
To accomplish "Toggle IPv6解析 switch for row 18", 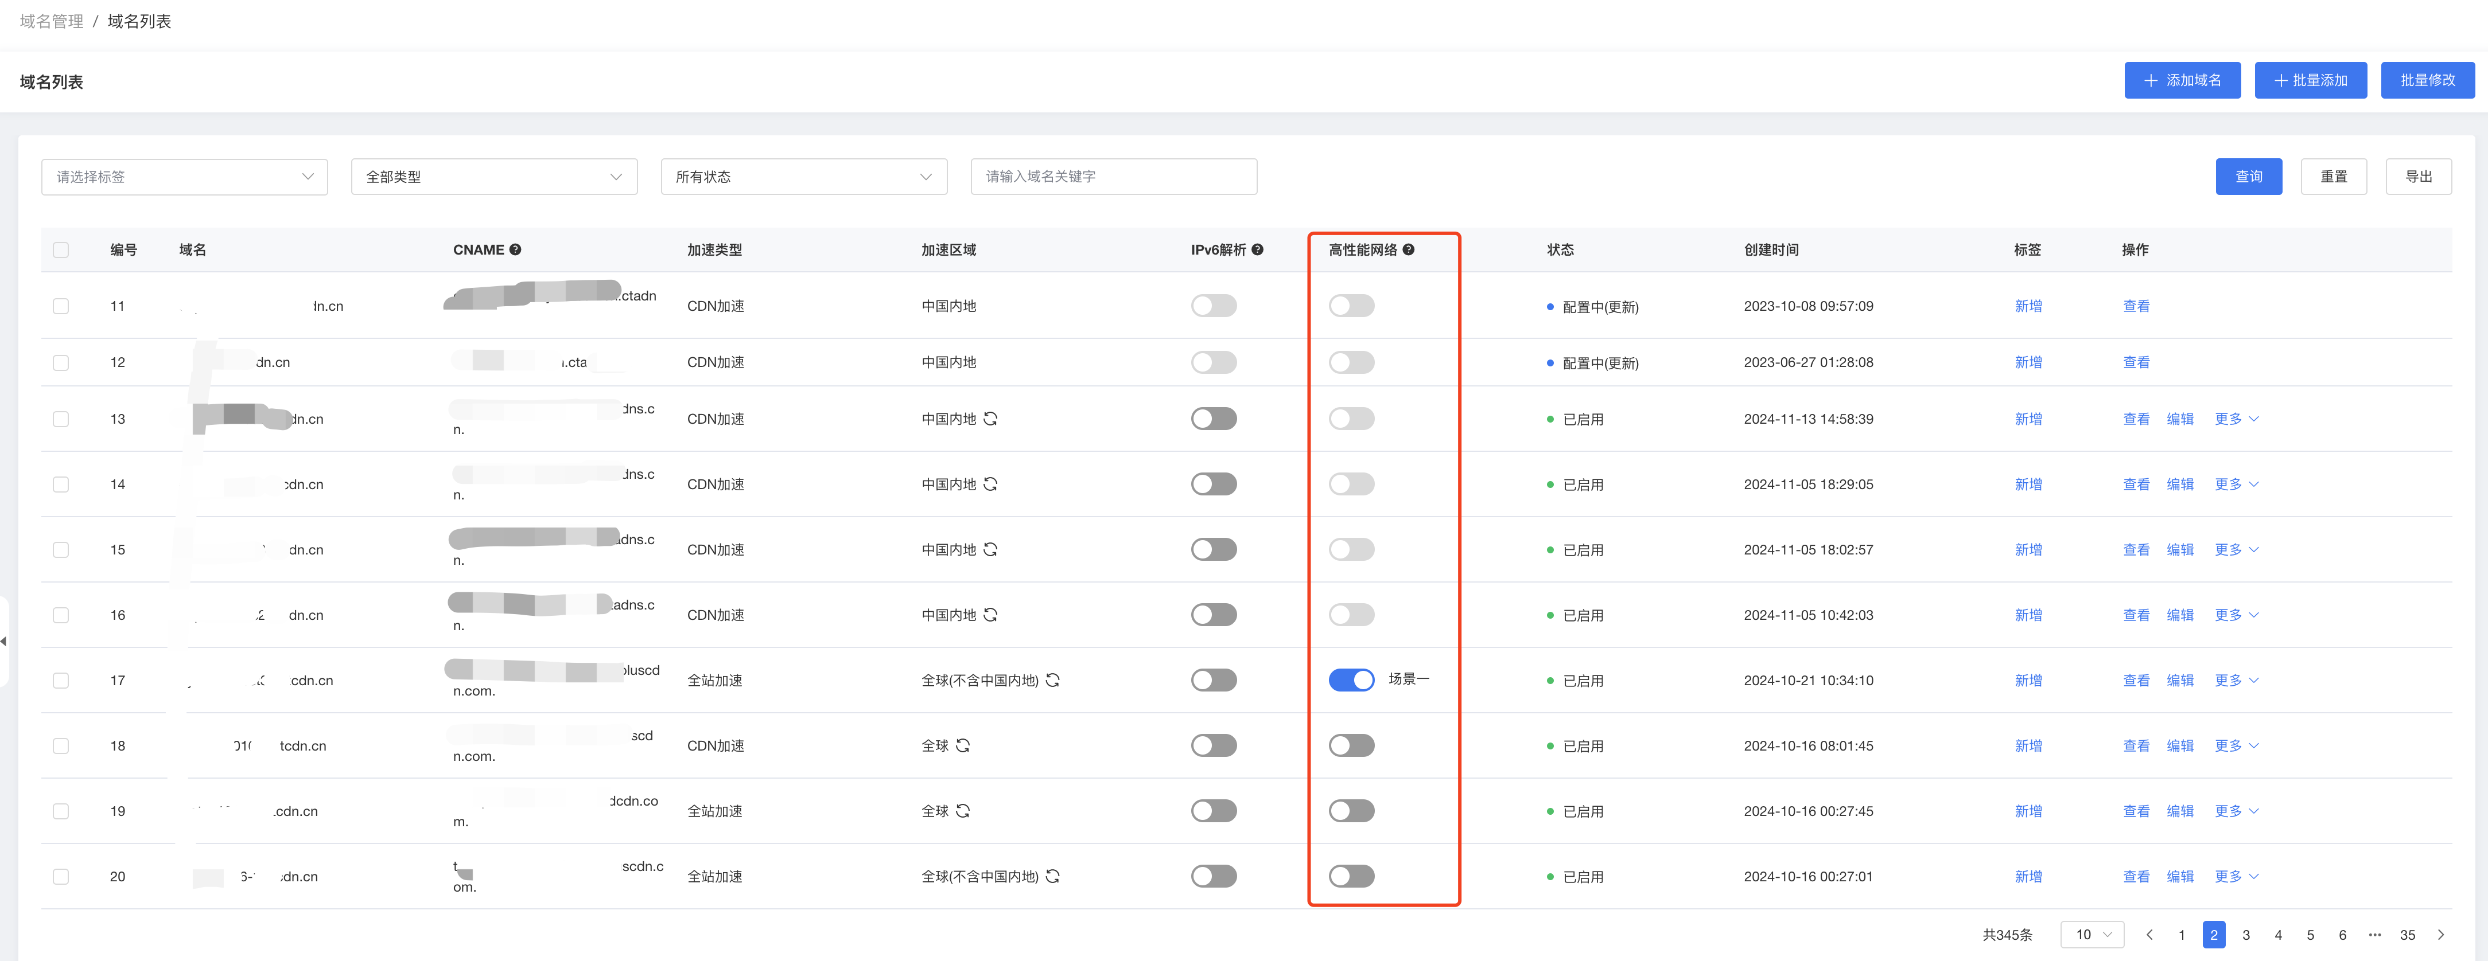I will pos(1213,746).
